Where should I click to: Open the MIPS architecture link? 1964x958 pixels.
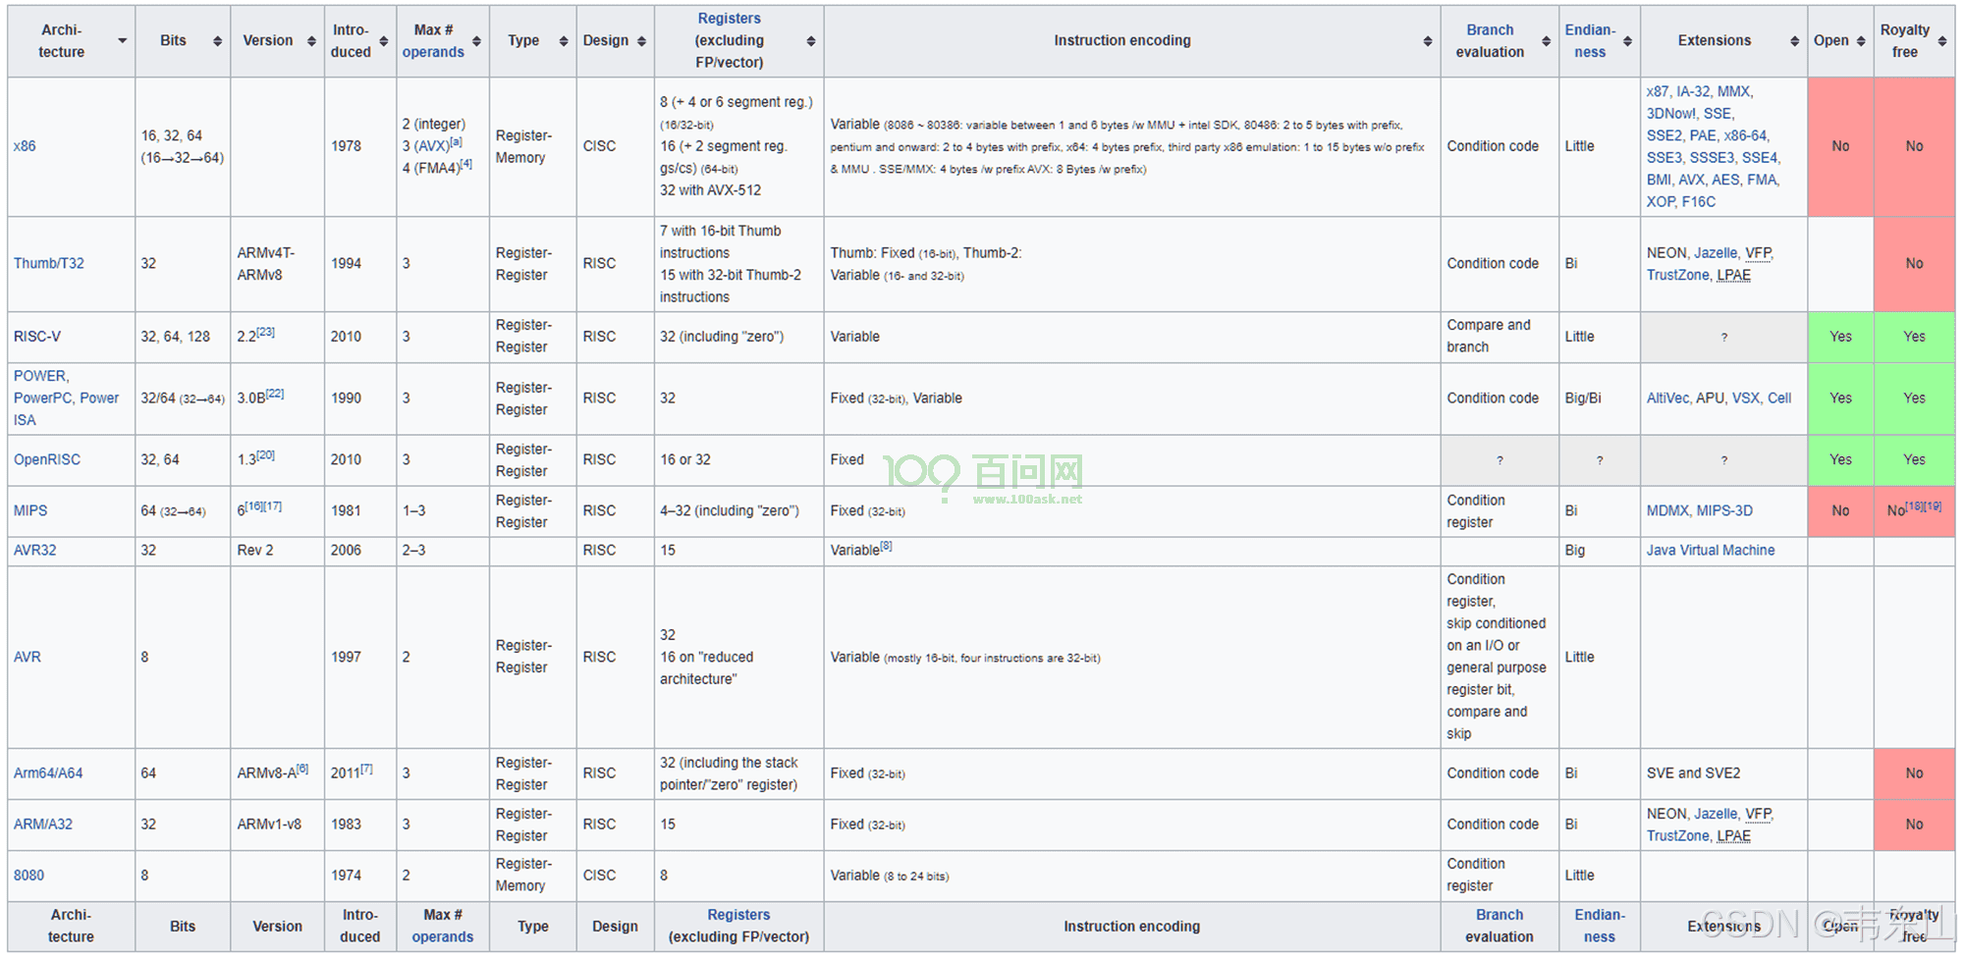point(30,510)
